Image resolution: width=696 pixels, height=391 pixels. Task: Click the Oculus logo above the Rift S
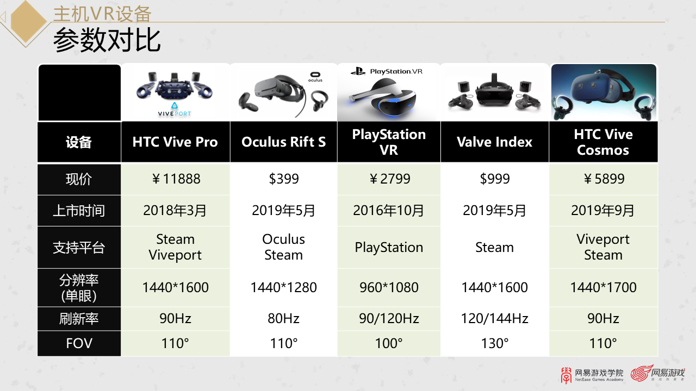tap(315, 77)
